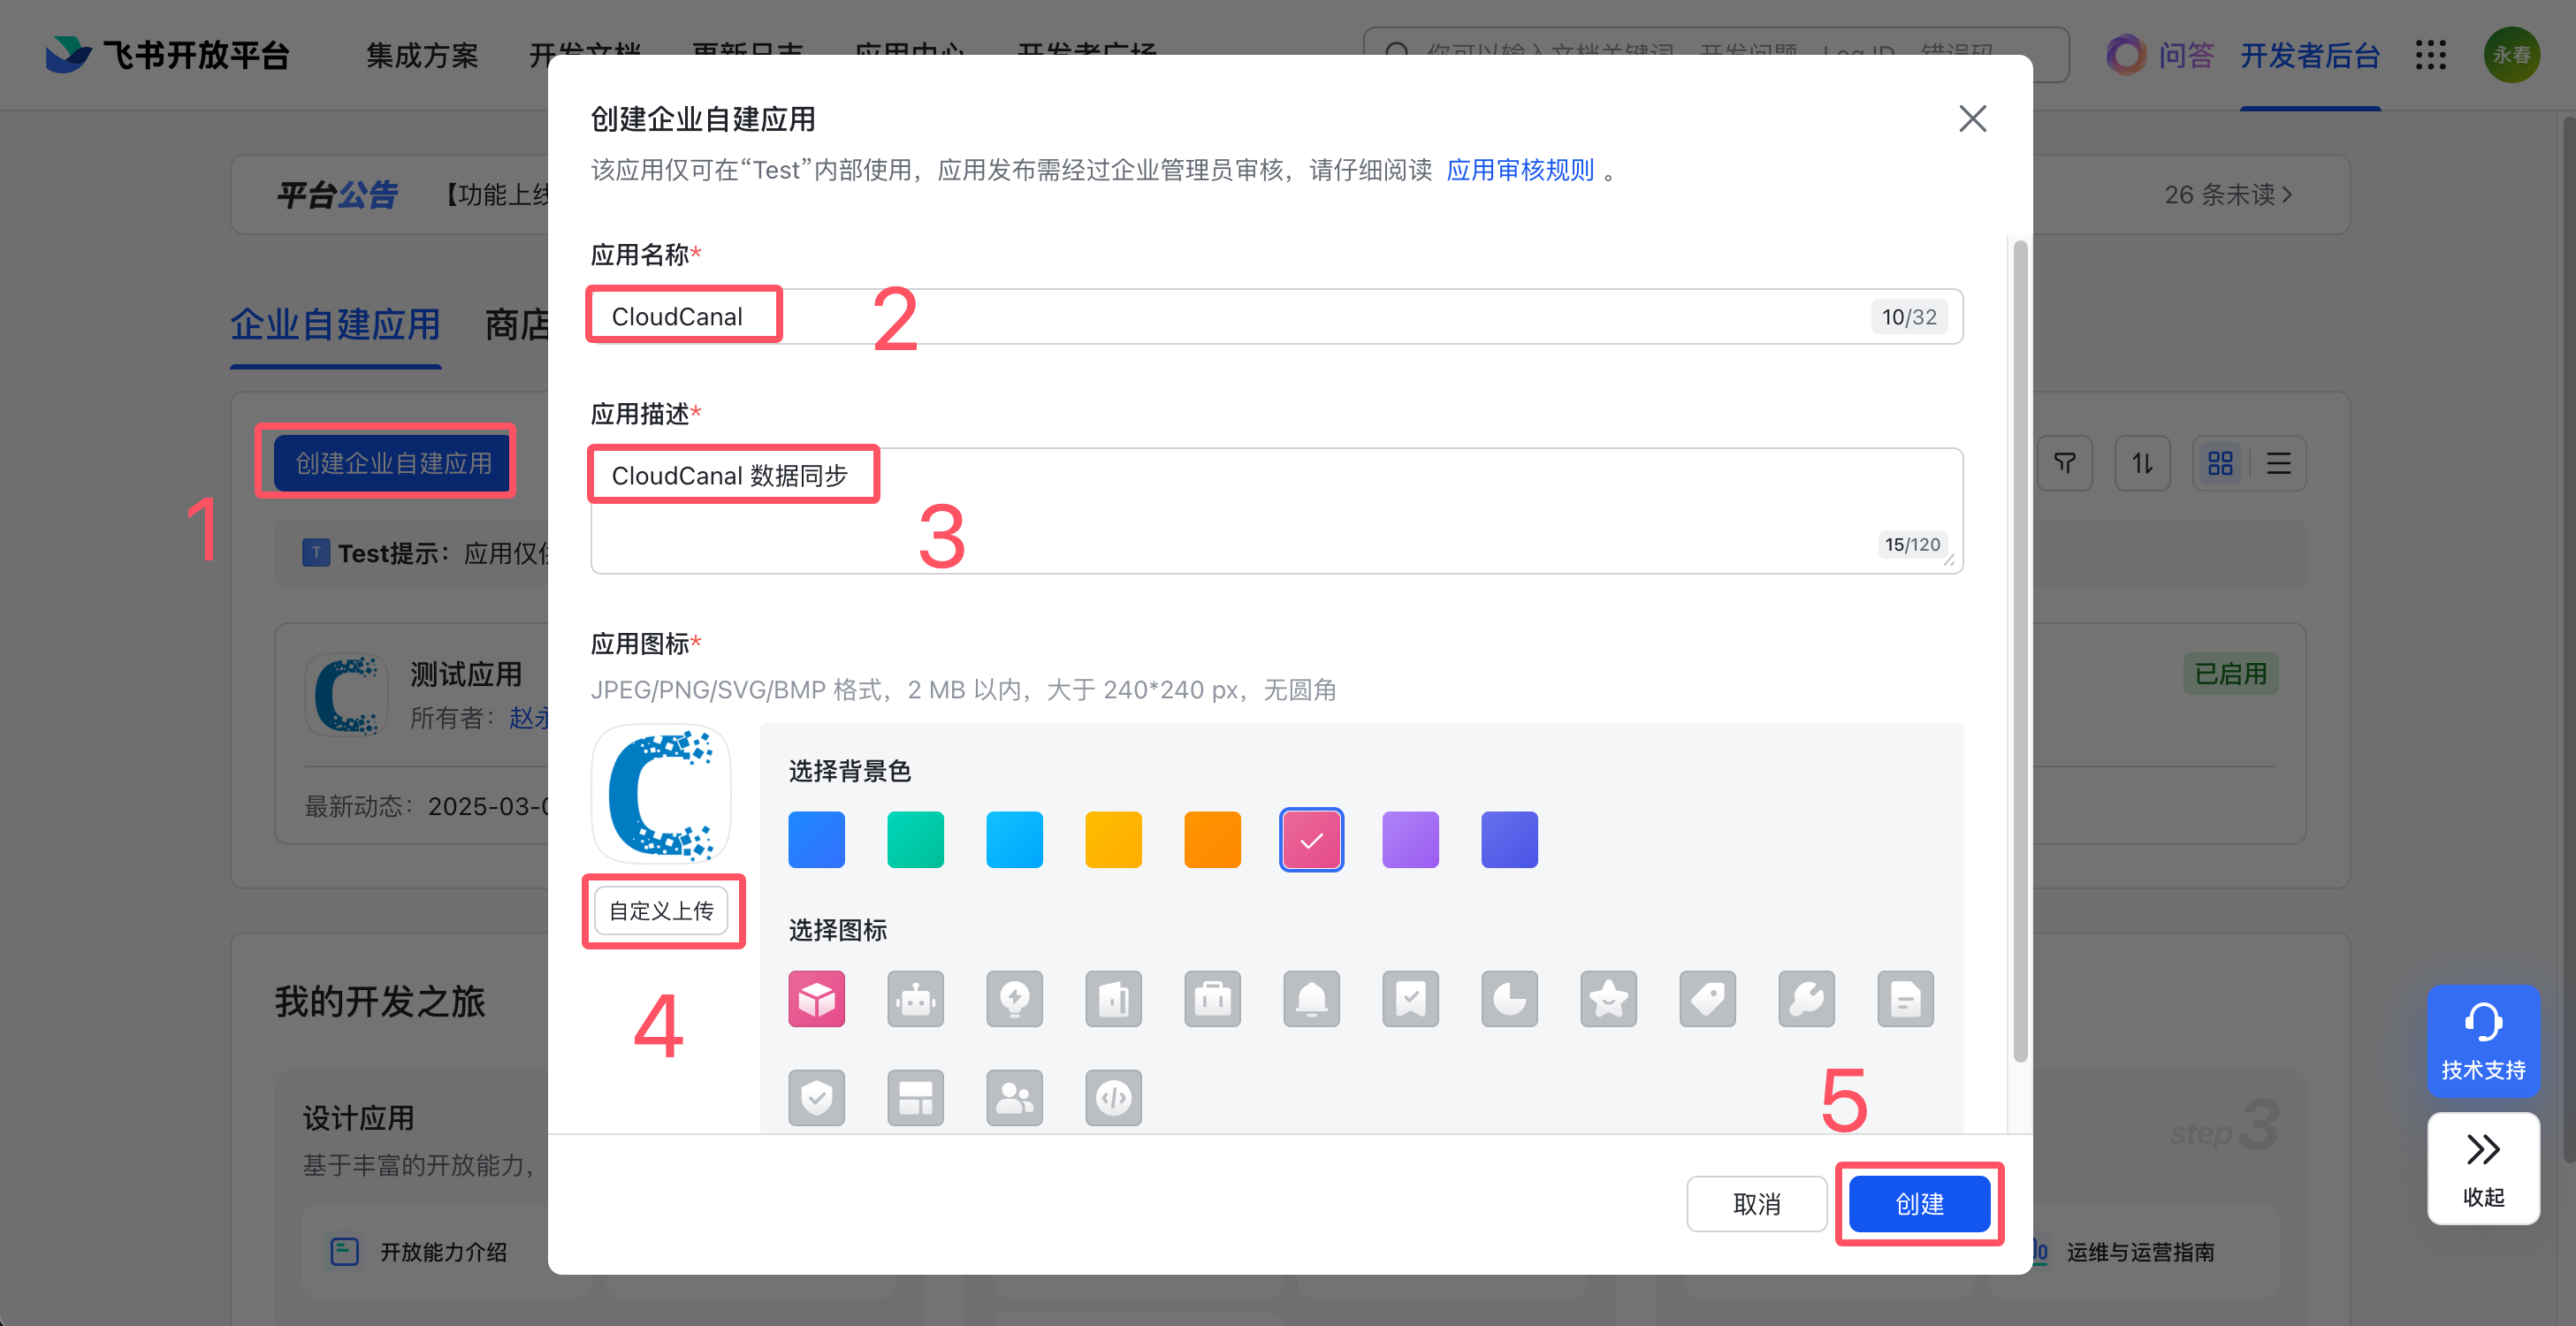The width and height of the screenshot is (2576, 1326).
Task: Select the shield checkmark icon
Action: click(x=816, y=1098)
